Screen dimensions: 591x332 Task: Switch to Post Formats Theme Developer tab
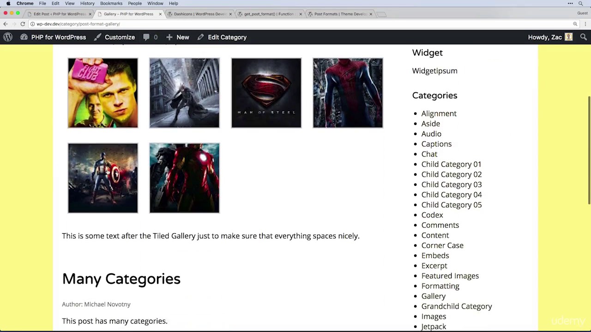(340, 14)
